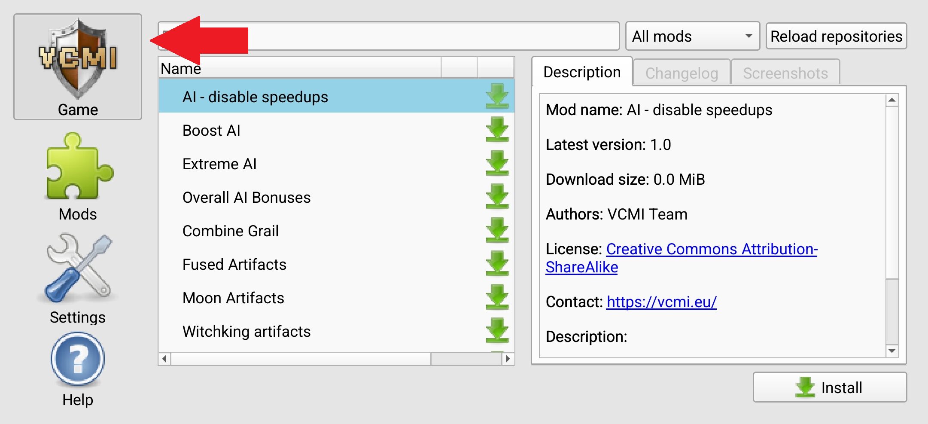Open the Mods puzzle piece section

78,177
